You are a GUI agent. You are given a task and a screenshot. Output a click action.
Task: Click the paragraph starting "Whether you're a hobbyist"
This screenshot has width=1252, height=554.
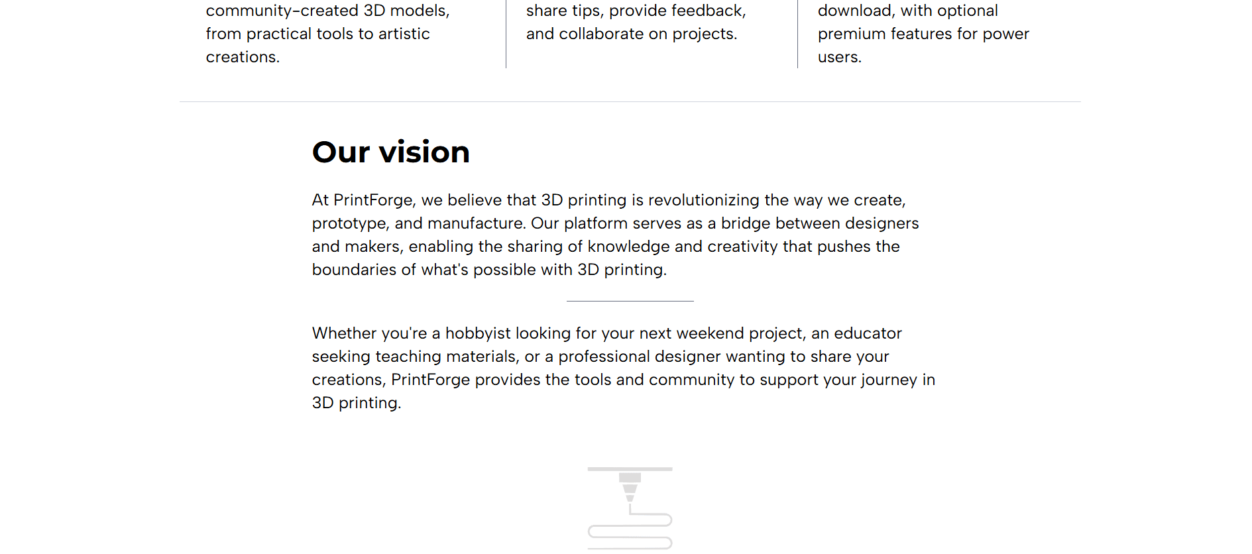click(623, 368)
